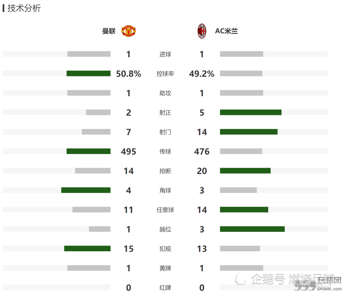
Task: Click AC Milan's green 射门 bar
Action: point(249,132)
